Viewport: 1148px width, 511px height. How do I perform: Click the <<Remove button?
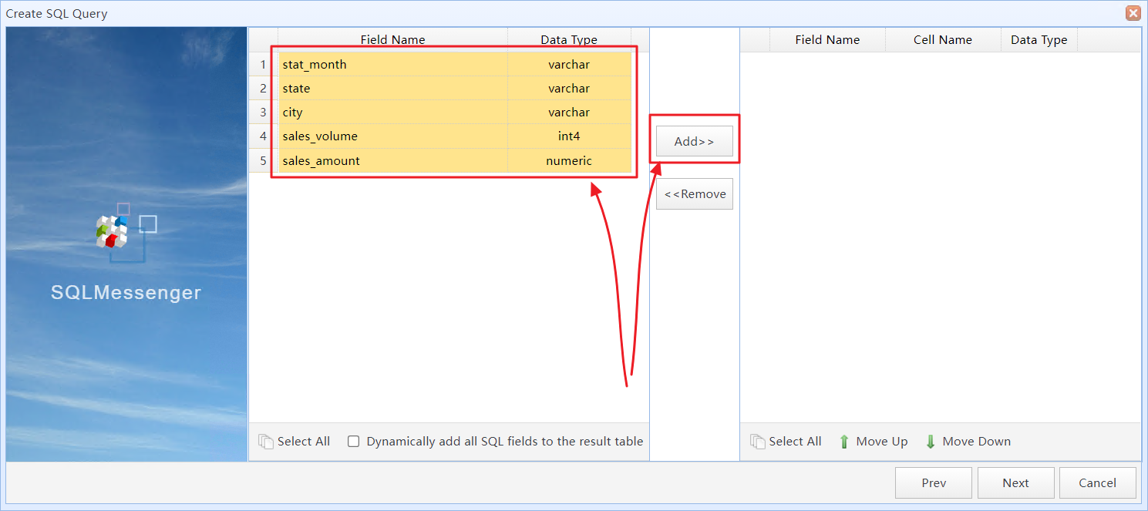[x=694, y=193]
